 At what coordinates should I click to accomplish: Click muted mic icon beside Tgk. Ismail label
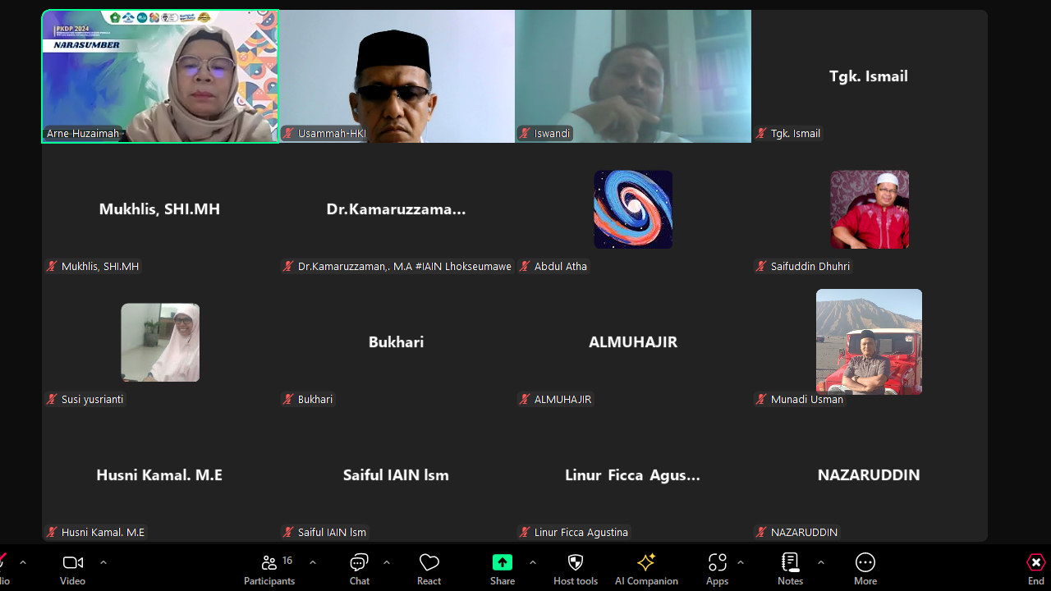(761, 133)
